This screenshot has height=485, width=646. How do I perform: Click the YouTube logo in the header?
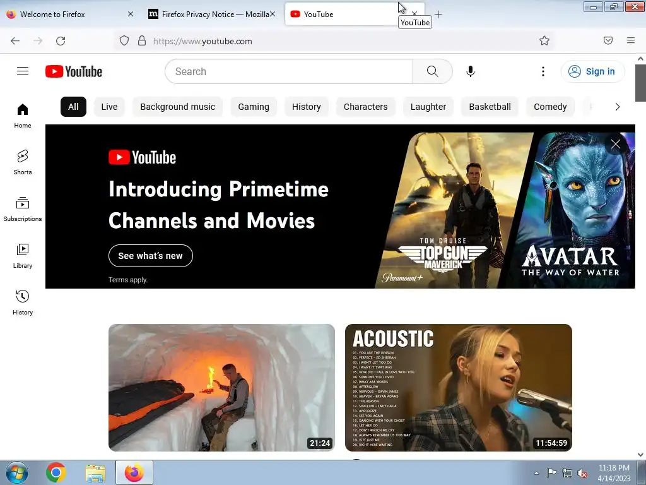[x=74, y=71]
